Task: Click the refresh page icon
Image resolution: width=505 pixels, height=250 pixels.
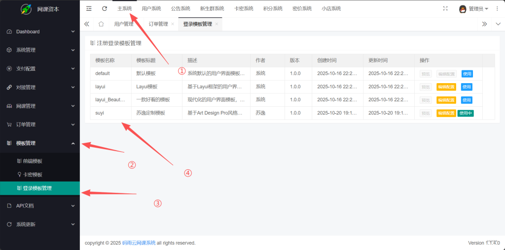Action: click(105, 9)
